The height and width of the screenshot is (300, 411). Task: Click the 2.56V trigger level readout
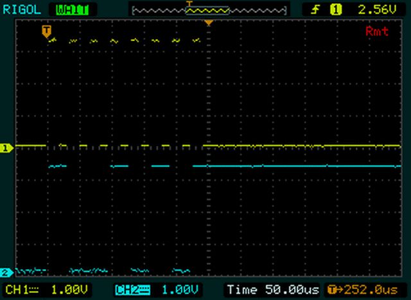point(377,10)
